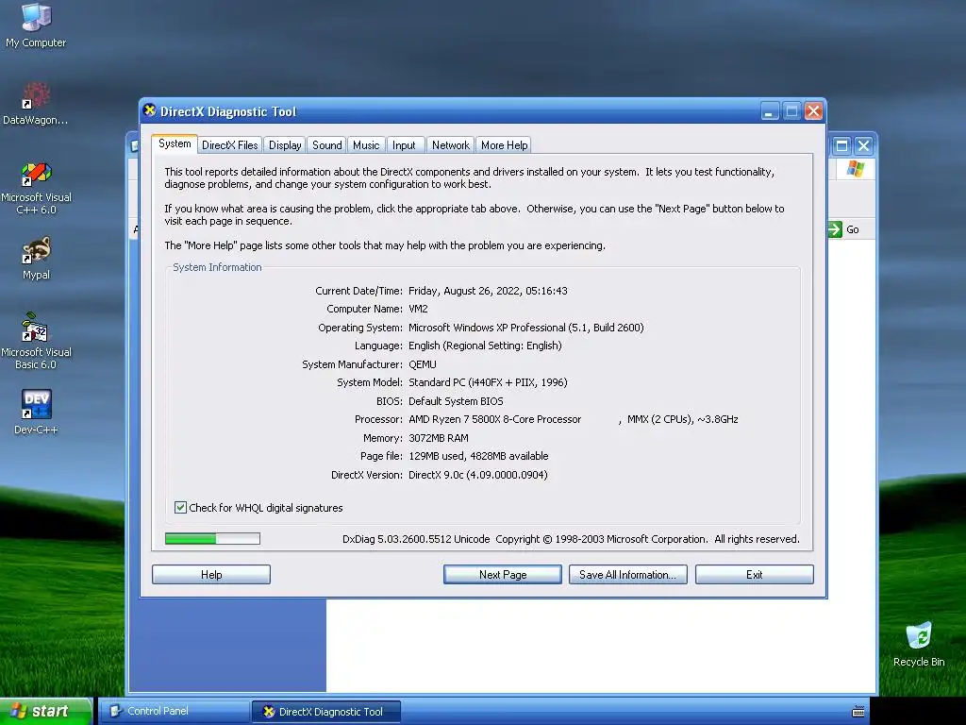The image size is (966, 725).
Task: Click the Next Page button
Action: pos(503,575)
